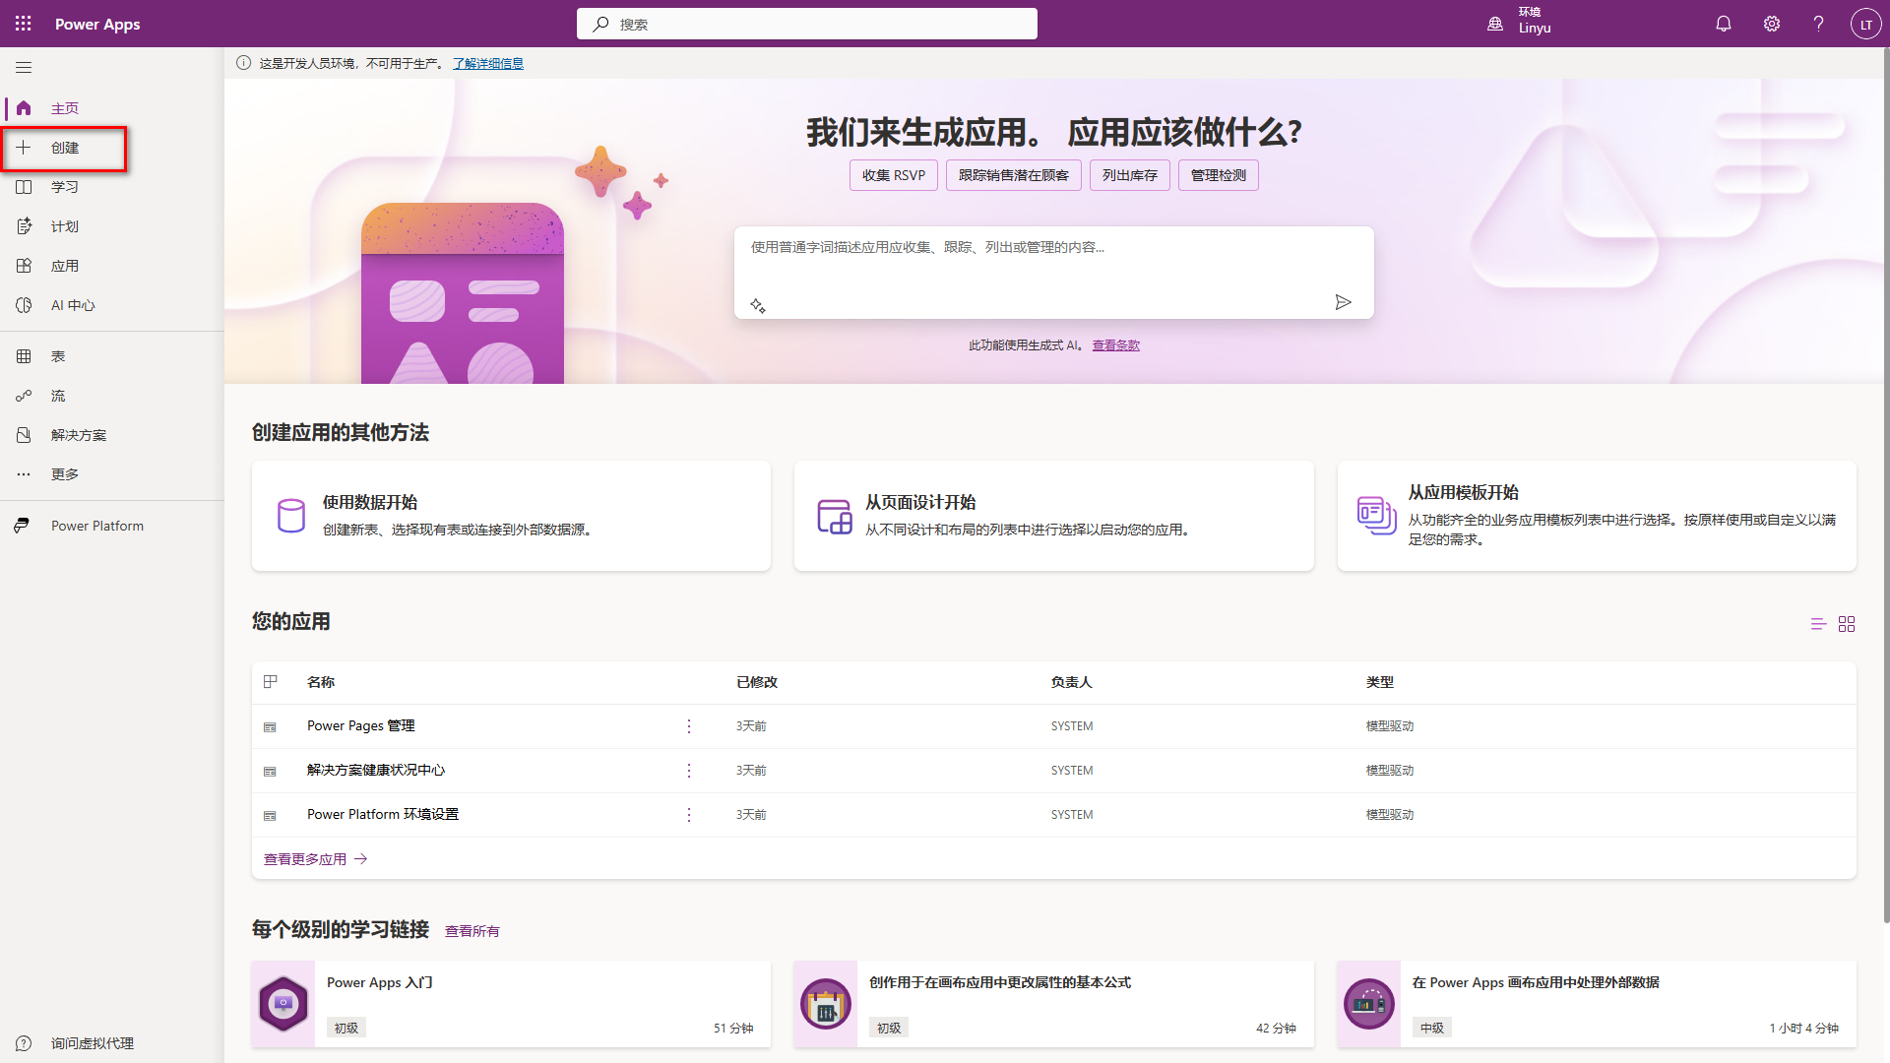The height and width of the screenshot is (1063, 1890).
Task: Open more options for 解决方案健康状况中心
Action: (689, 771)
